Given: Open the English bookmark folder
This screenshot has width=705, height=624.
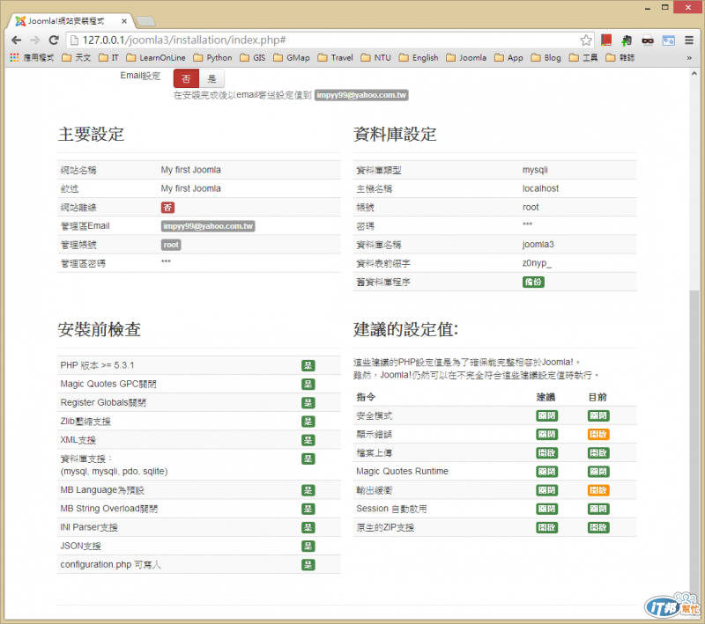Looking at the screenshot, I should [x=419, y=57].
